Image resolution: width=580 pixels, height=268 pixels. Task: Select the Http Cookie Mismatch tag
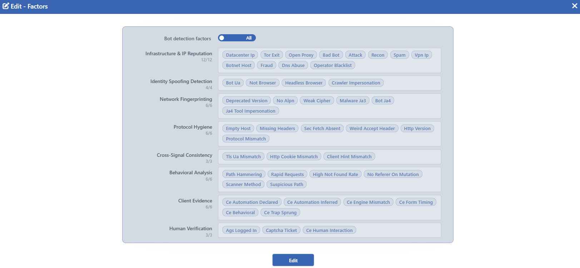click(294, 156)
